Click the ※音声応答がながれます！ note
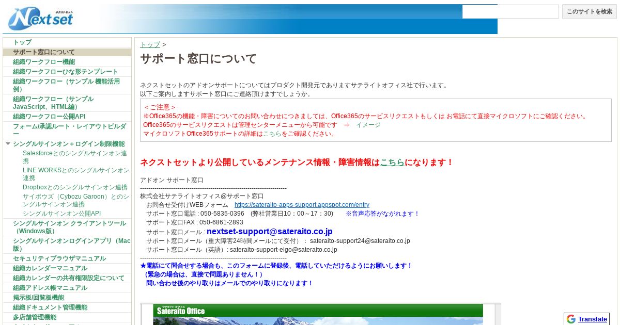 click(383, 214)
